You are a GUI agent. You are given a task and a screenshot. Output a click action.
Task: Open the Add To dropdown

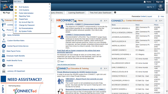(150, 7)
